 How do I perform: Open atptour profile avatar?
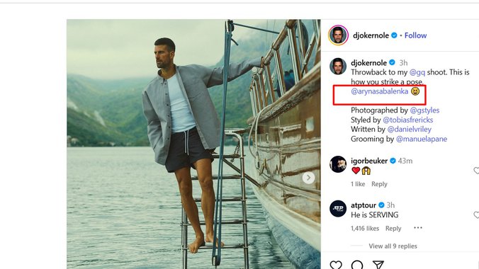tap(338, 209)
